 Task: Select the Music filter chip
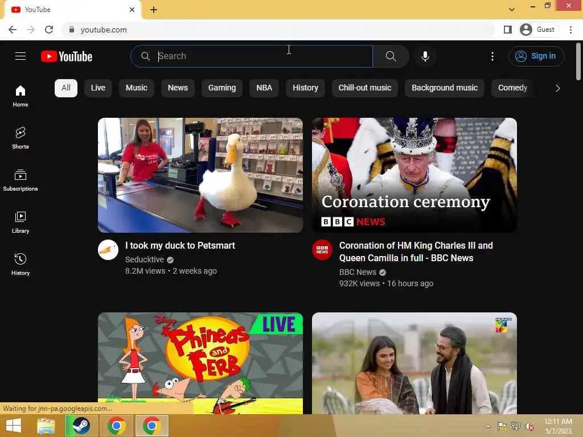[137, 88]
